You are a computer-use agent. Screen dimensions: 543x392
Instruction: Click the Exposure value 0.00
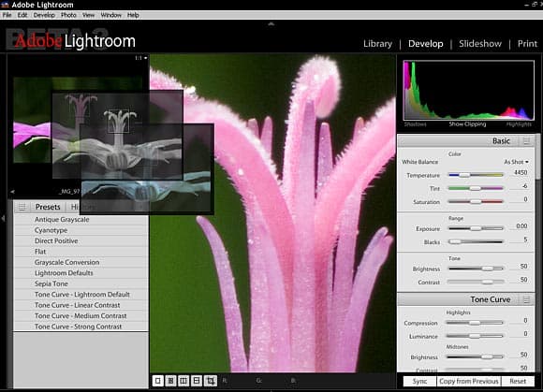pos(521,225)
